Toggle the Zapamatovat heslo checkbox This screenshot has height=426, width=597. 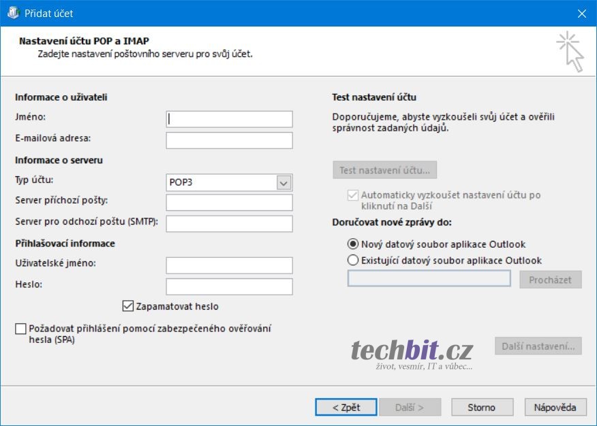128,306
